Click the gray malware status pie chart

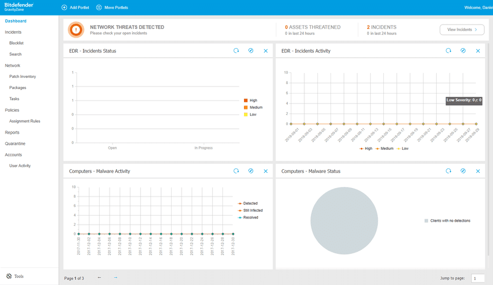[344, 221]
